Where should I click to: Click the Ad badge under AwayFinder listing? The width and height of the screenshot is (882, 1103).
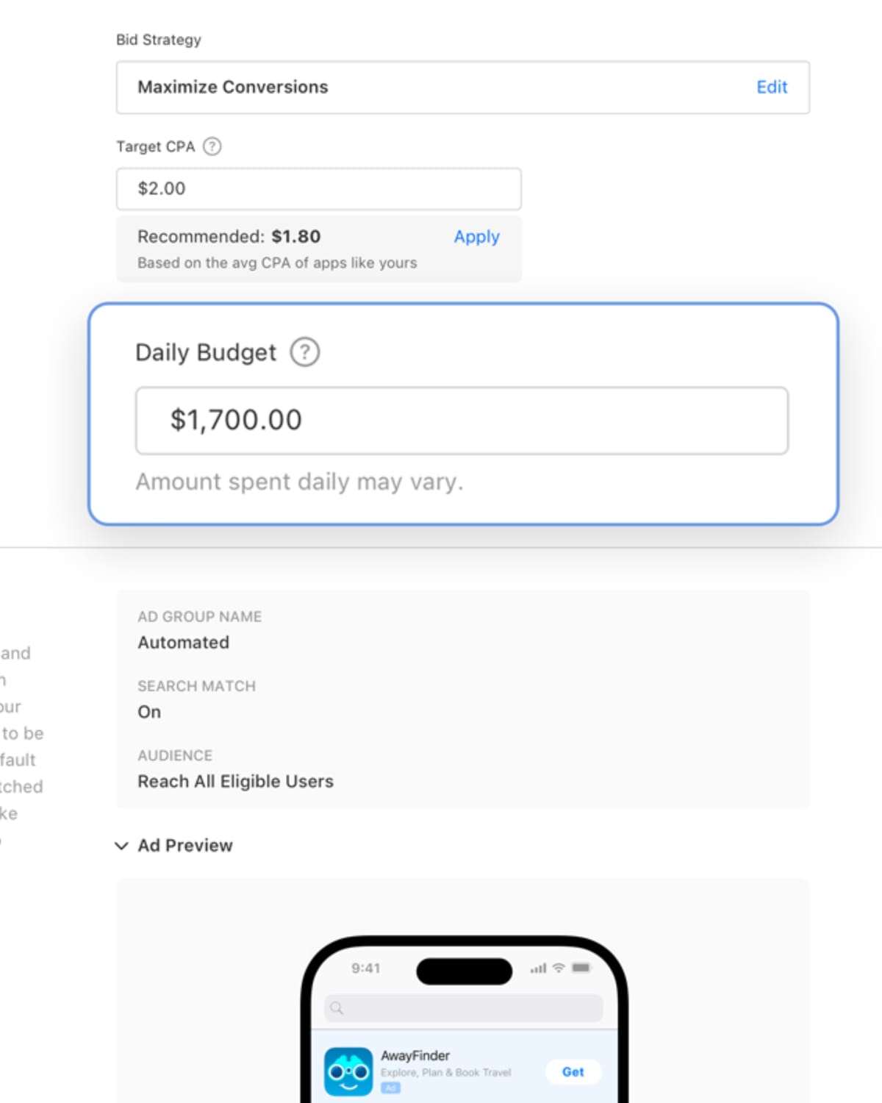click(x=390, y=1086)
